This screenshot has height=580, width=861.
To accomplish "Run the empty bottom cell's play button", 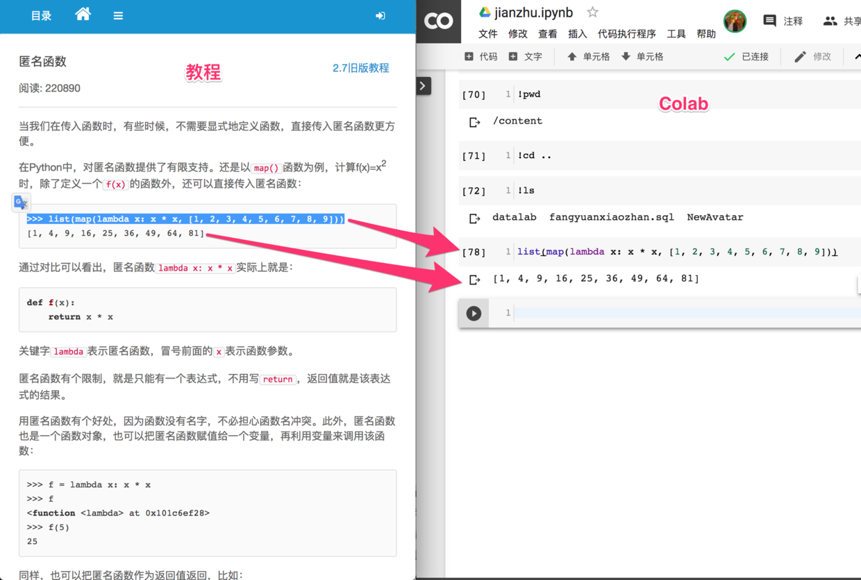I will tap(473, 313).
